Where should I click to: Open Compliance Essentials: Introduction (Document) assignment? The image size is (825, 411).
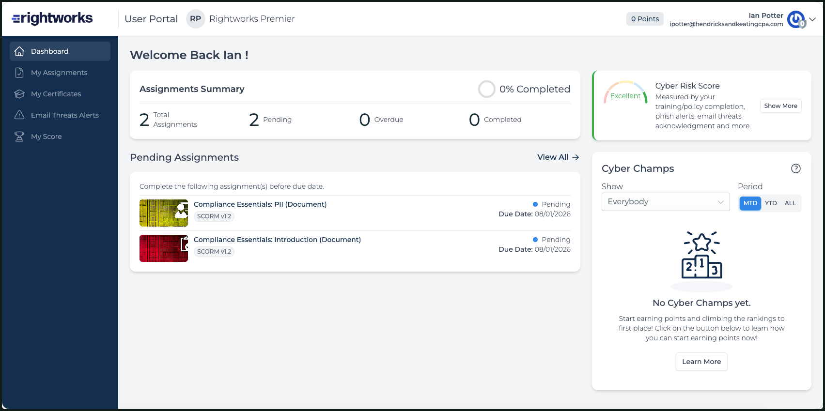tap(277, 240)
